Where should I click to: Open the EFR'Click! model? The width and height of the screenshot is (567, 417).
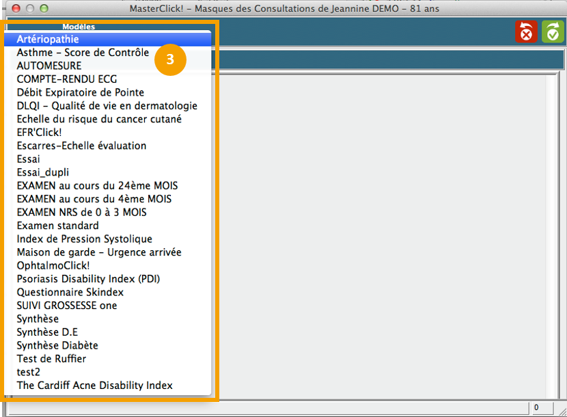[39, 133]
